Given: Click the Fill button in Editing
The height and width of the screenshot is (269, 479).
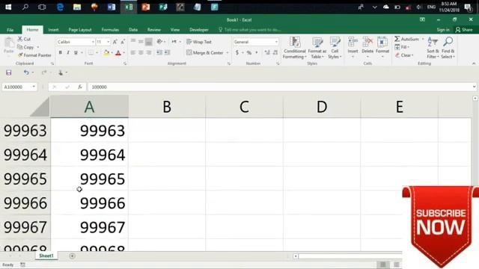Looking at the screenshot, I should click(401, 47).
